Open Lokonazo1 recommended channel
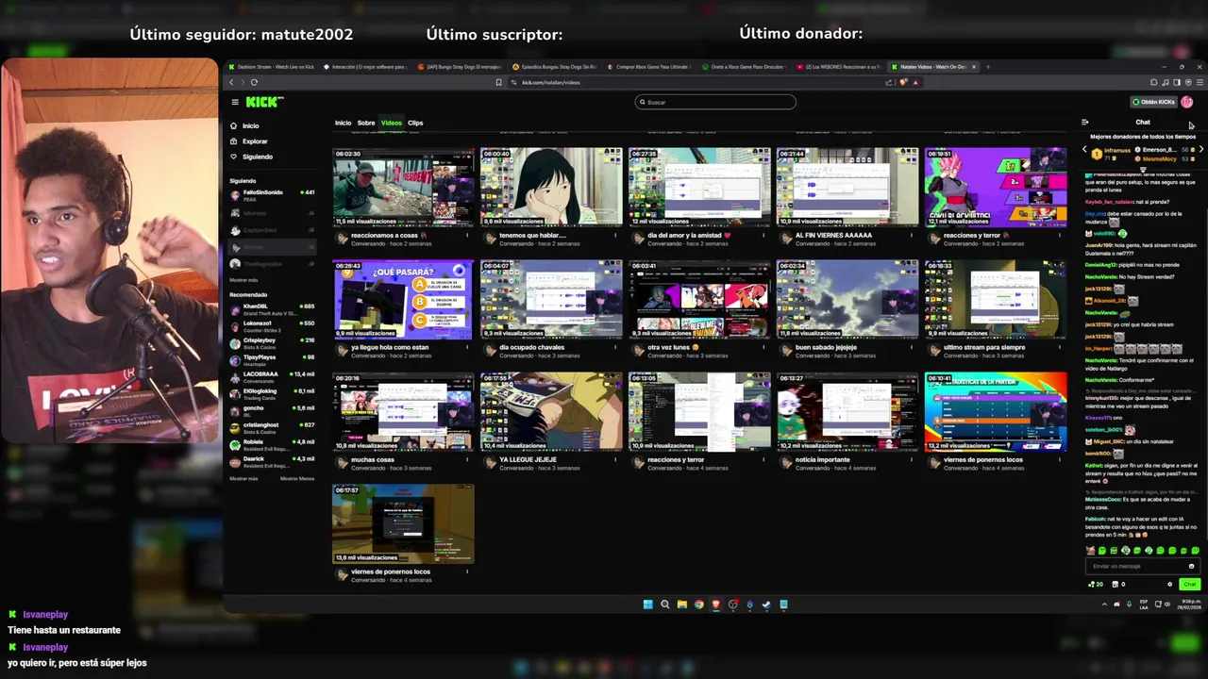1208x679 pixels. 272,325
